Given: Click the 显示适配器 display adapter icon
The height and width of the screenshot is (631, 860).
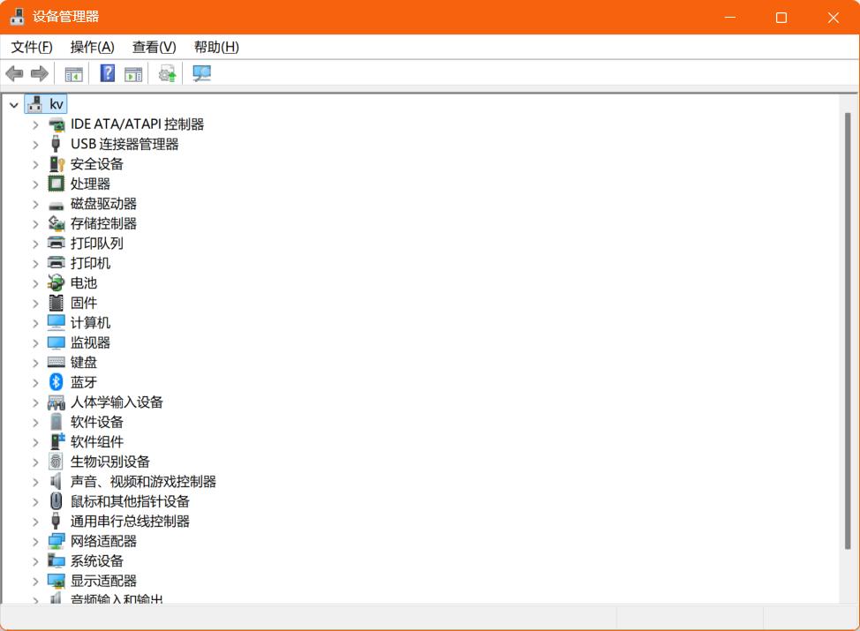Looking at the screenshot, I should 56,581.
